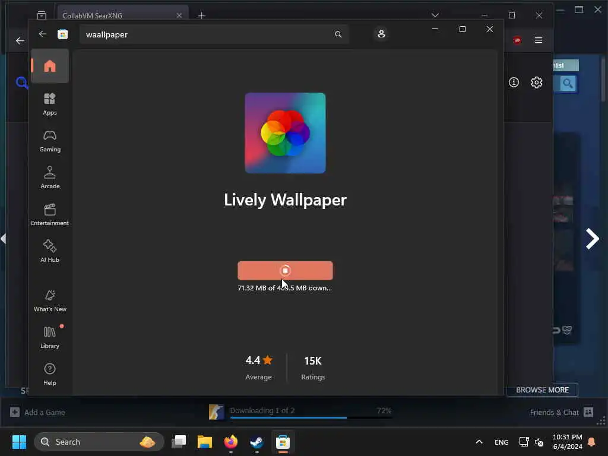Open the Store user account profile
The width and height of the screenshot is (608, 456).
click(381, 34)
